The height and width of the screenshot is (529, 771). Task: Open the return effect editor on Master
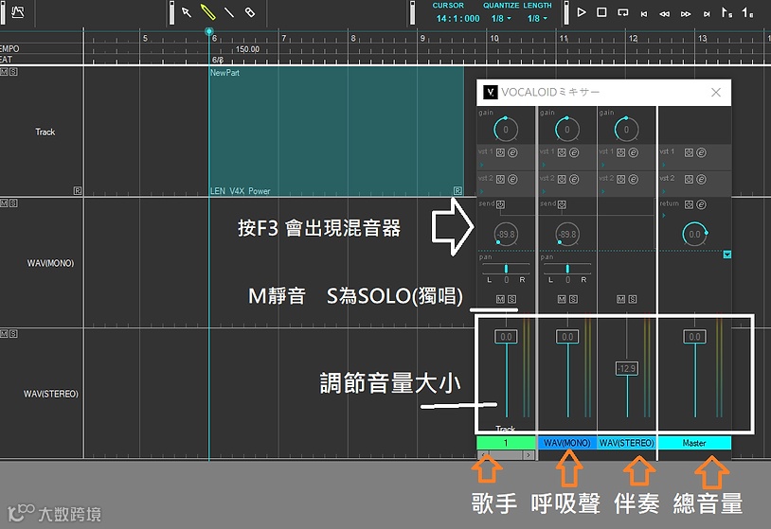pos(701,204)
